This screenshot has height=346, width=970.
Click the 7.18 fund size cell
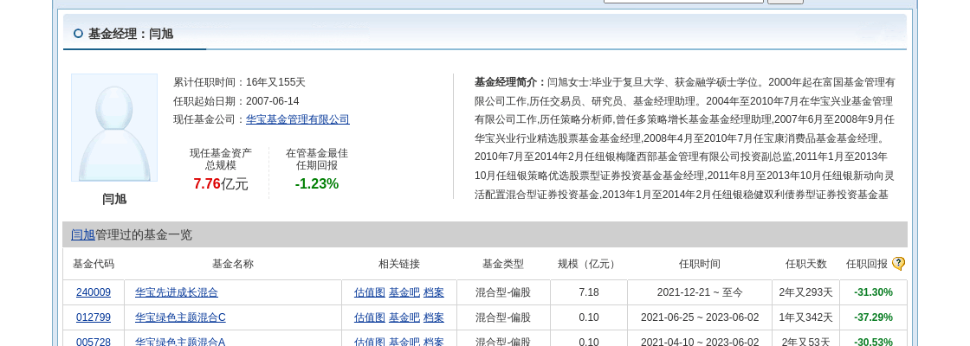pyautogui.click(x=589, y=292)
